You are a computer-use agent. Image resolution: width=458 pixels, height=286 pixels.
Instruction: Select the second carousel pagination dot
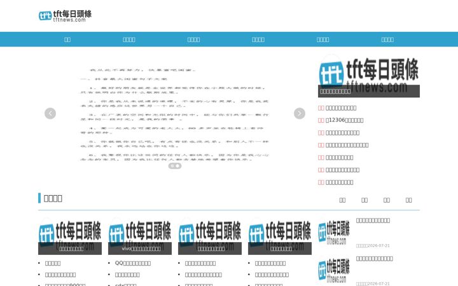177,166
